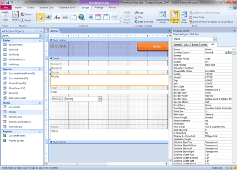Switch to the Home ribbon tab
The height and width of the screenshot is (170, 237).
pos(18,7)
